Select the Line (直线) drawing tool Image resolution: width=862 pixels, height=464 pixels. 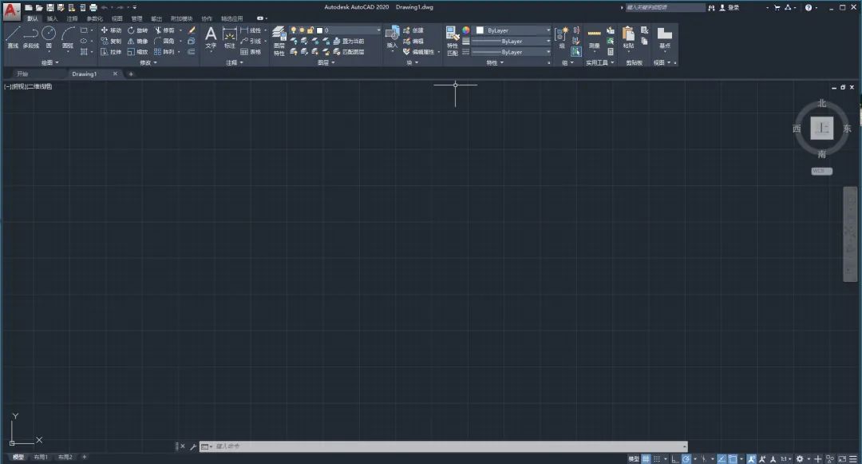(x=14, y=38)
